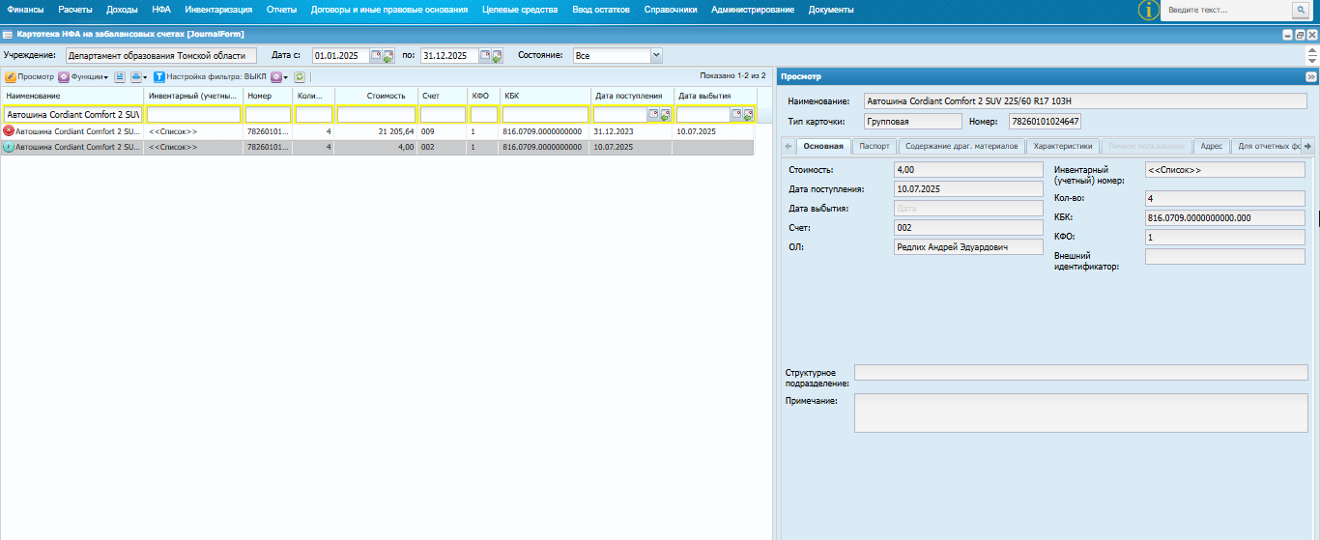This screenshot has width=1320, height=540.
Task: Open calendar in Дата поступления filter
Action: 653,114
